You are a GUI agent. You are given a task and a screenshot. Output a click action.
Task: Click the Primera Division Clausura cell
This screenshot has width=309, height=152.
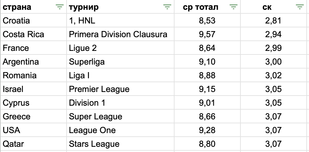120,34
